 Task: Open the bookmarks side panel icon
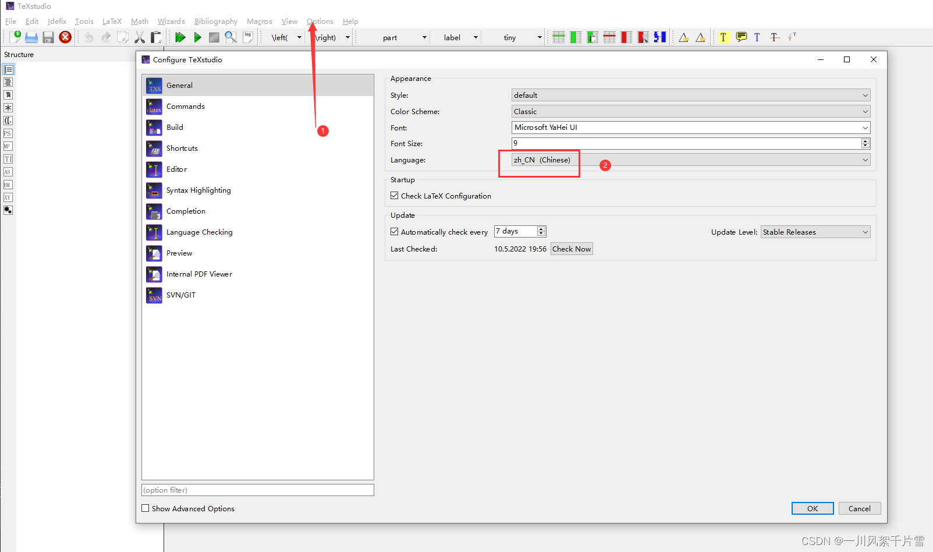pyautogui.click(x=8, y=95)
